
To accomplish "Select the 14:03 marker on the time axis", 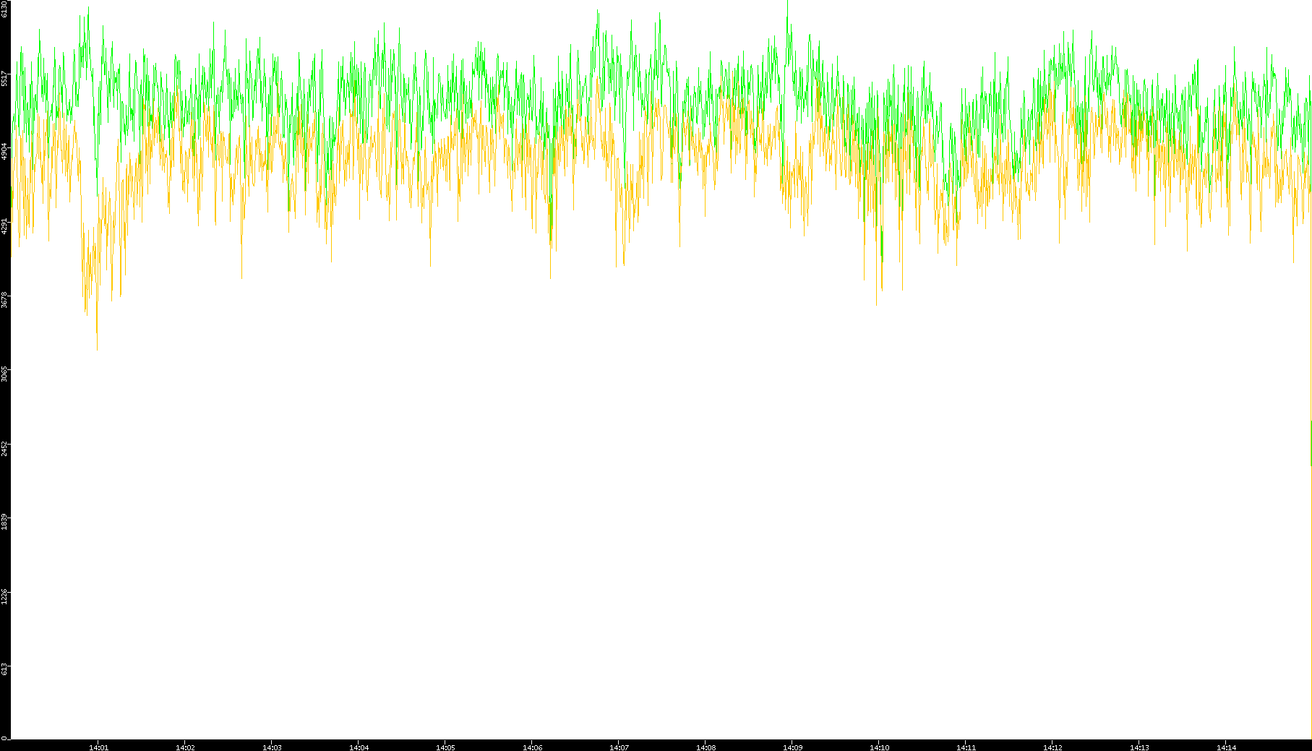I will (272, 747).
